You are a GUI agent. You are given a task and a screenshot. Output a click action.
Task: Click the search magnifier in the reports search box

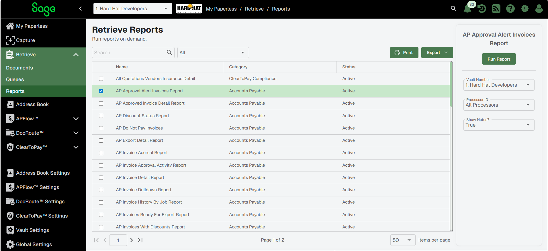click(x=169, y=53)
